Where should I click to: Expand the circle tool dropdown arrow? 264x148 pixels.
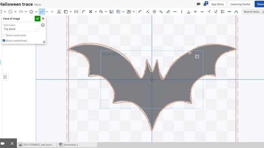[16, 12]
